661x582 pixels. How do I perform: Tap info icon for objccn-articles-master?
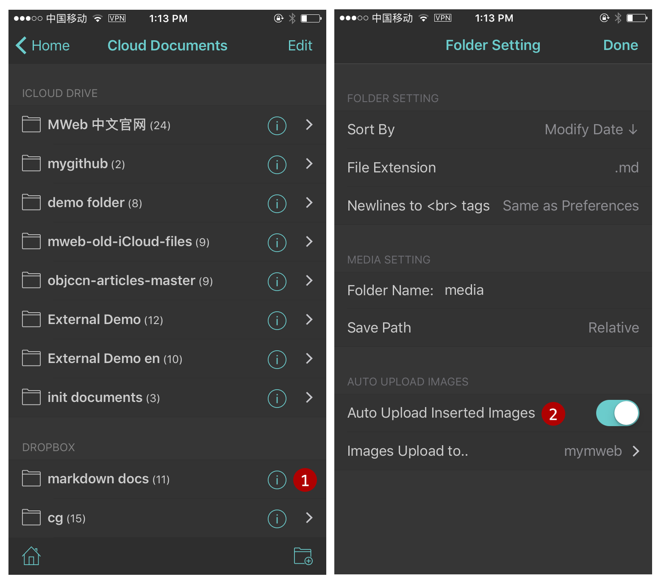pyautogui.click(x=277, y=281)
